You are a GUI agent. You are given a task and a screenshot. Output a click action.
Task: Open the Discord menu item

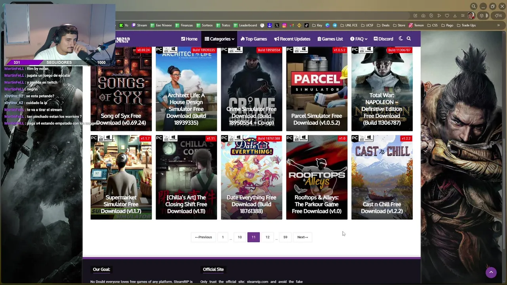point(383,39)
